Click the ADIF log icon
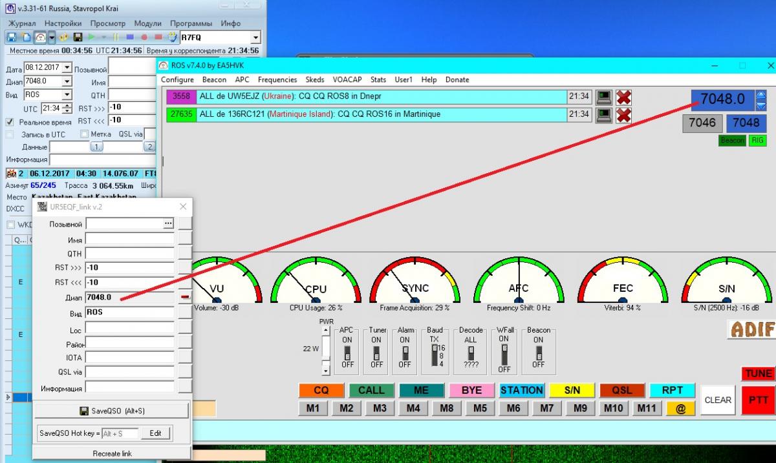Viewport: 776px width, 463px height. pos(751,329)
